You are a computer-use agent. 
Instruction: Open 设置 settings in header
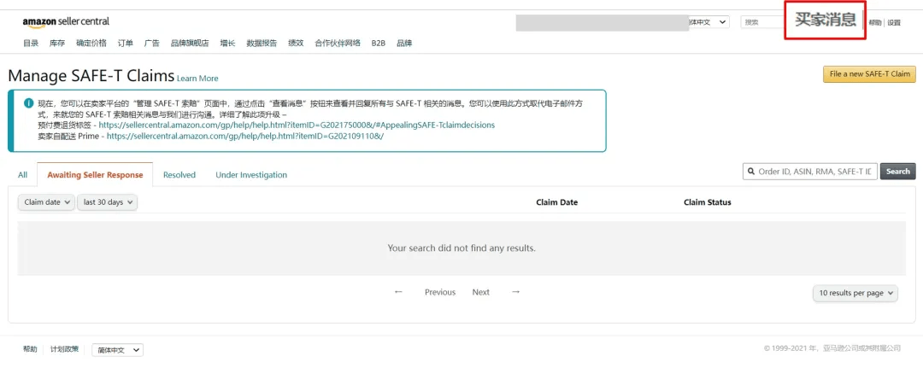click(894, 22)
